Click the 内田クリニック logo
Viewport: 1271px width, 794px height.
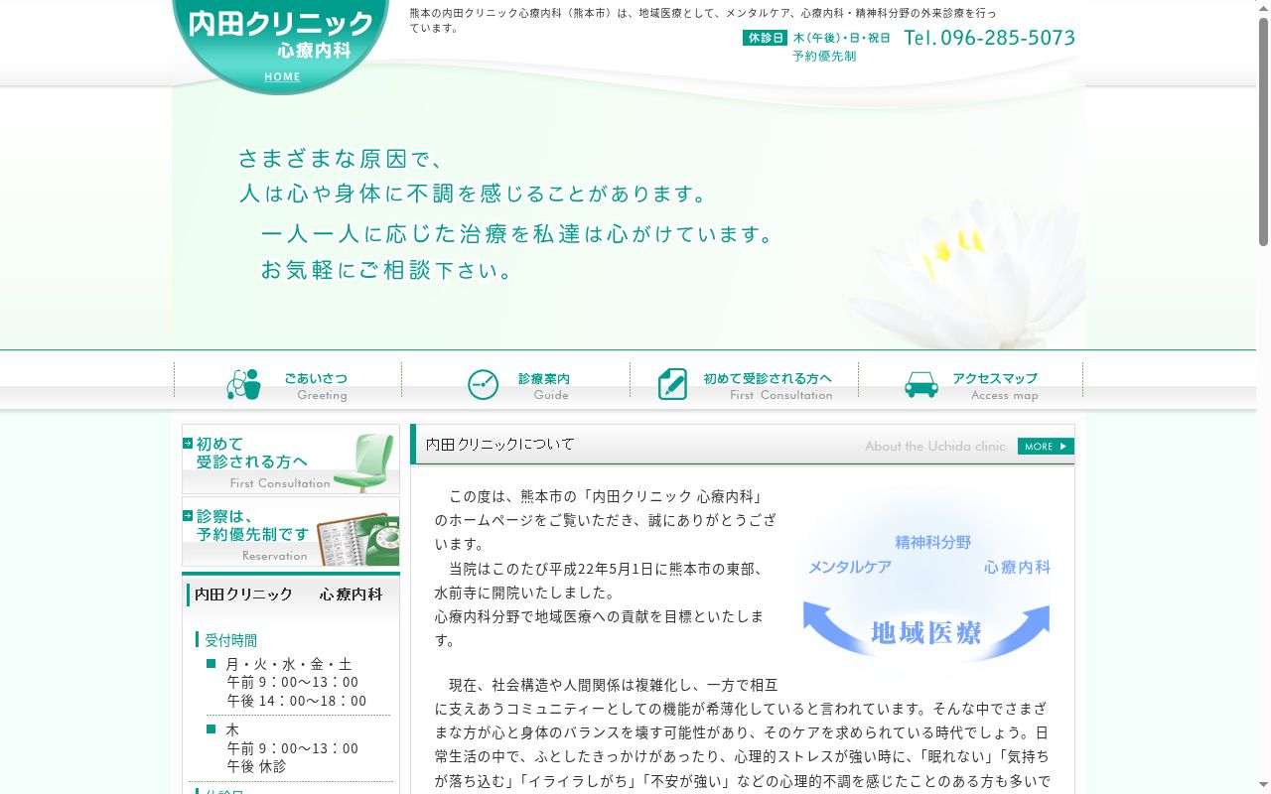click(x=281, y=35)
